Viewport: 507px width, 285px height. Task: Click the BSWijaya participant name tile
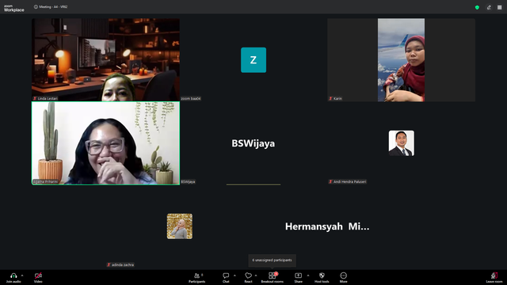253,143
